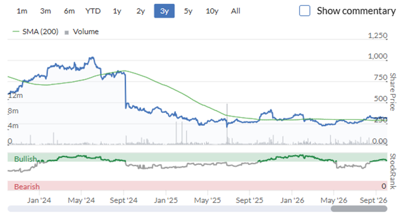Click the Share Price axis title
Viewport: 402px width, 217px height.
393,92
